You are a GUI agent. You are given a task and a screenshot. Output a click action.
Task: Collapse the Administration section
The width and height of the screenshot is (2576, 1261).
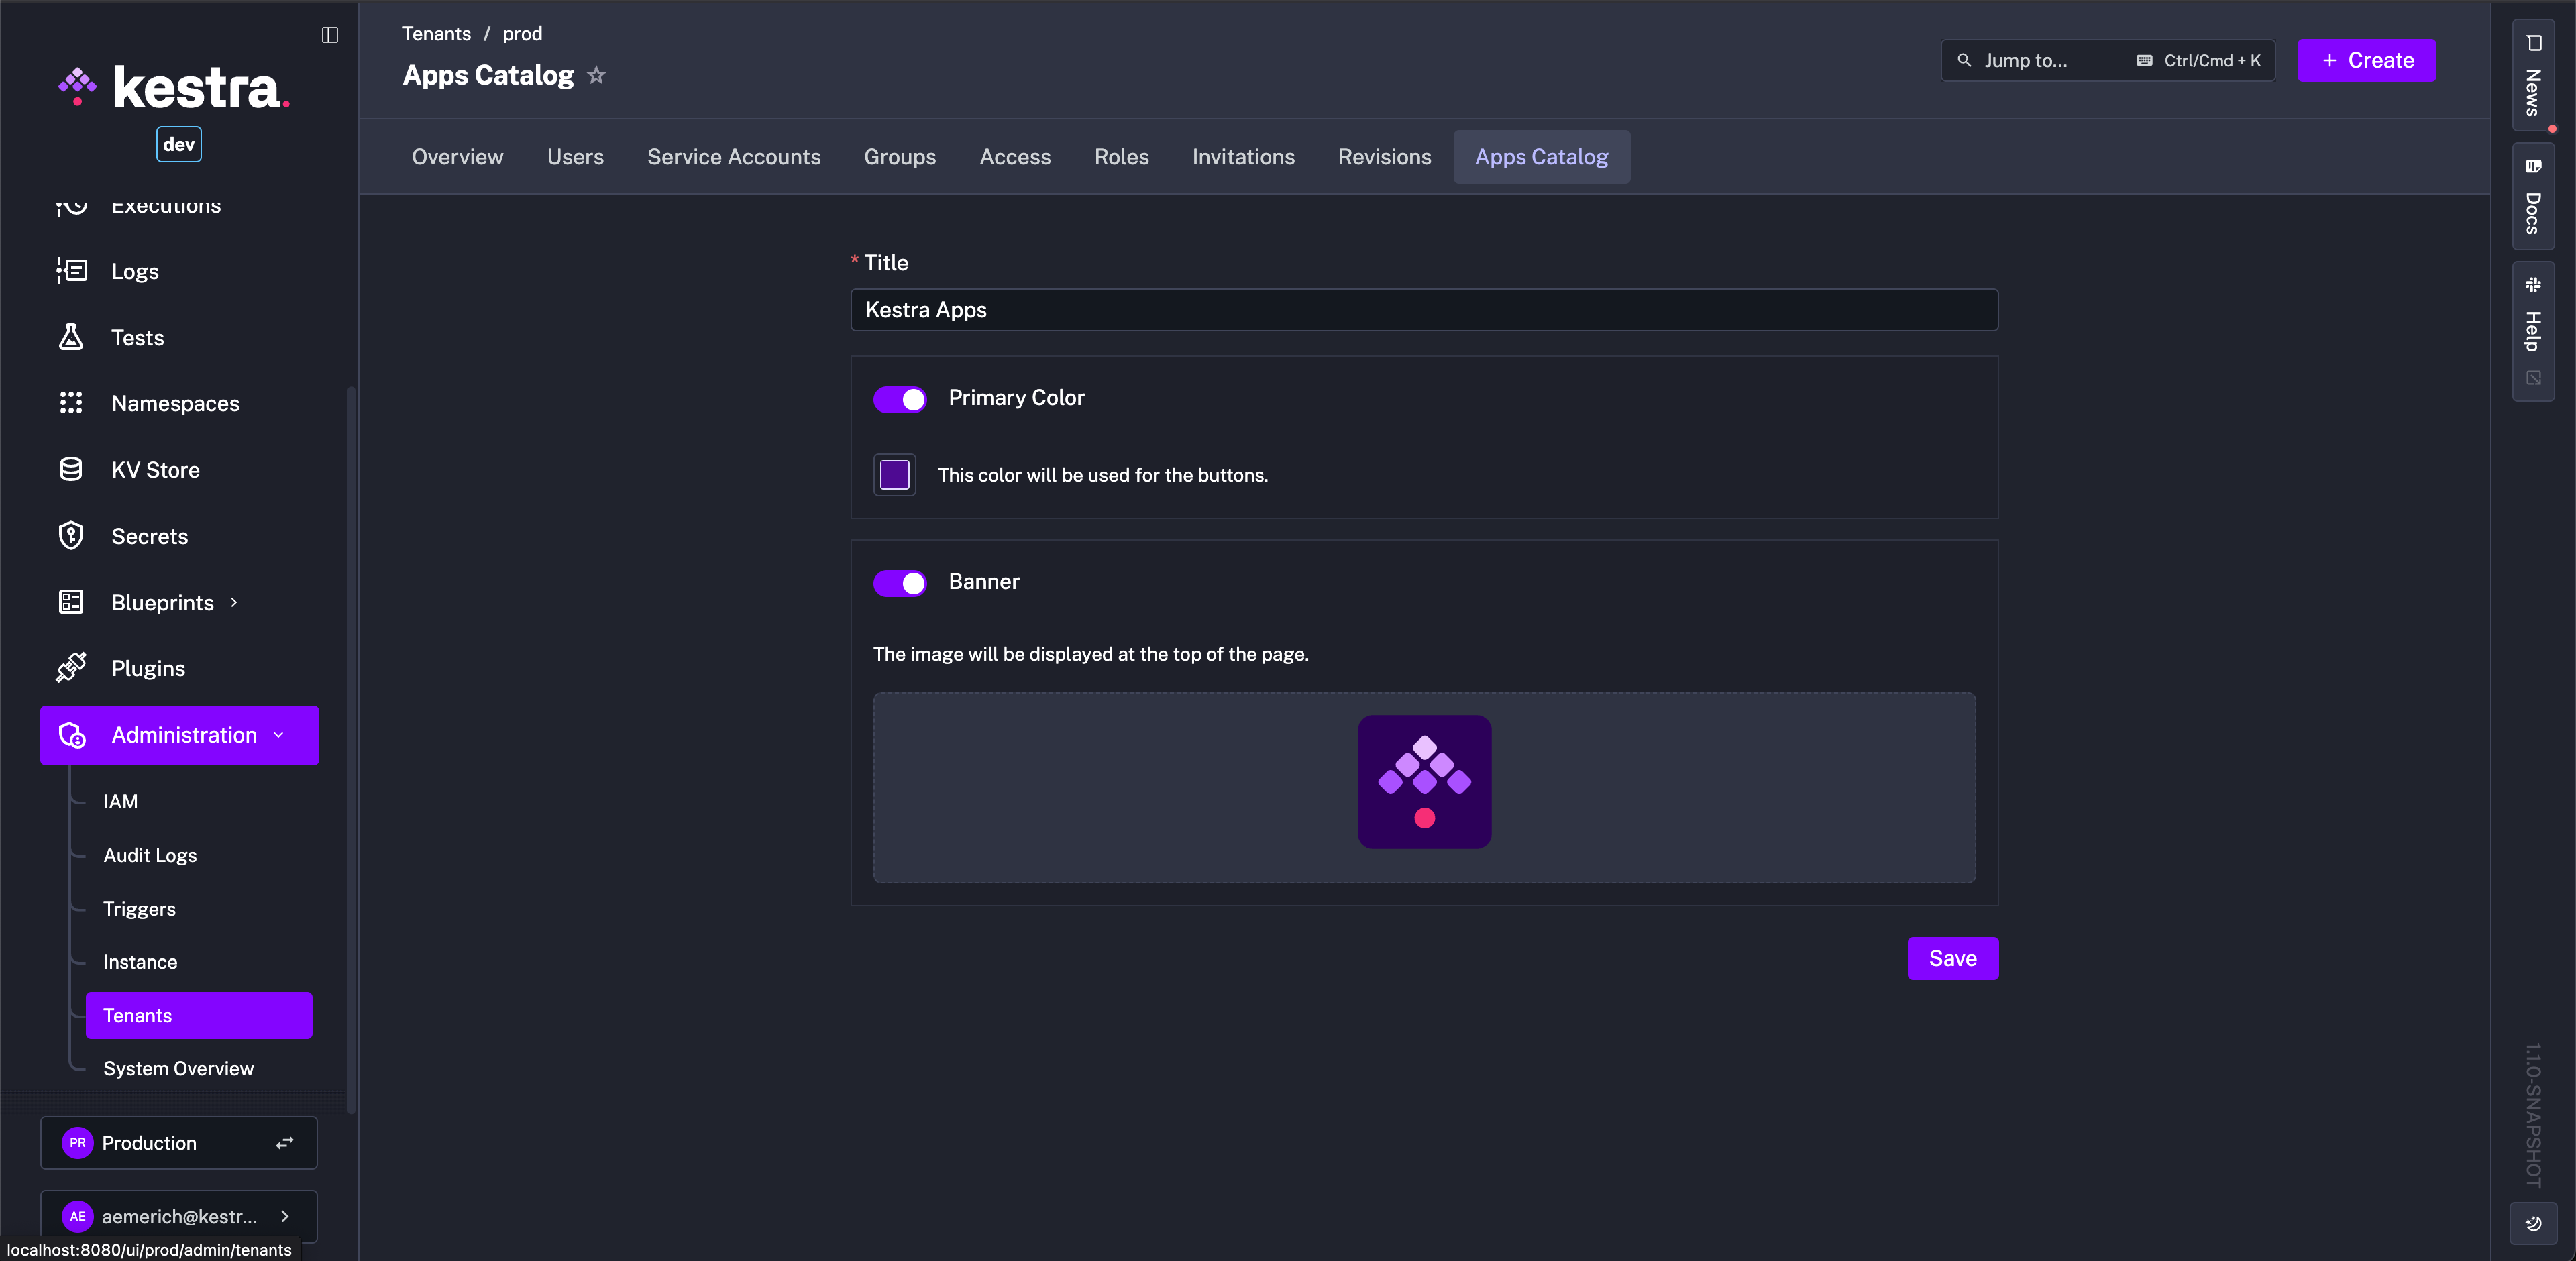click(277, 735)
